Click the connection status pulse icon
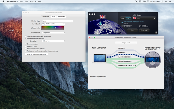 point(122,23)
